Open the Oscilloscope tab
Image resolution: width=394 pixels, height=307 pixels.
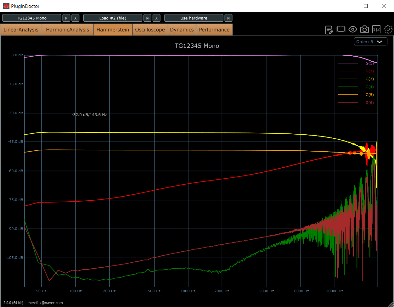150,30
